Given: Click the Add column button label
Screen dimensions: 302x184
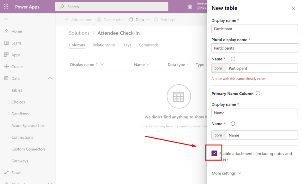Looking at the screenshot, I should [x=82, y=20].
